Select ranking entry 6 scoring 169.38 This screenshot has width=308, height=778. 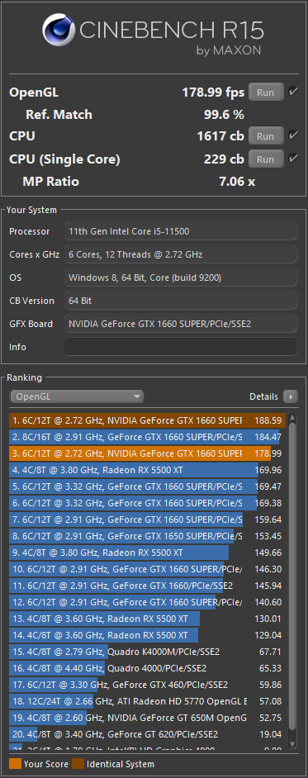click(147, 503)
